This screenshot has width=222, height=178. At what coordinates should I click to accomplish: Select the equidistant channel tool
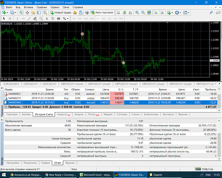(35, 19)
